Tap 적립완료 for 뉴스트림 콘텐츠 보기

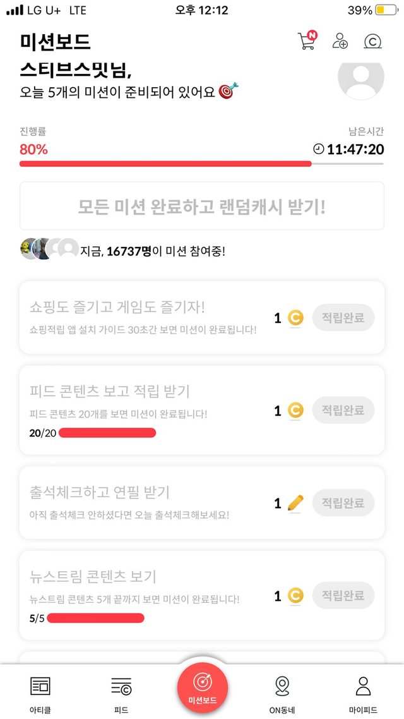[343, 595]
